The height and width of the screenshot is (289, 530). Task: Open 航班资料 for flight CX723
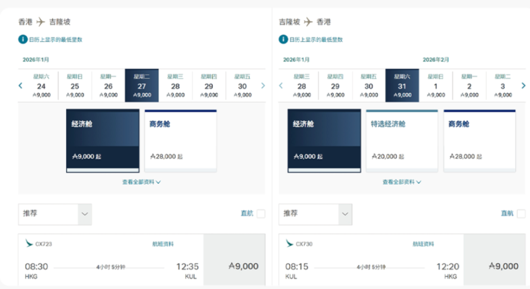click(x=163, y=244)
